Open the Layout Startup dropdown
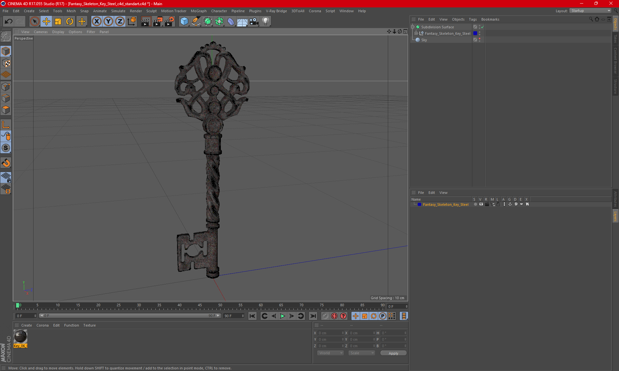The height and width of the screenshot is (371, 619). (x=590, y=11)
